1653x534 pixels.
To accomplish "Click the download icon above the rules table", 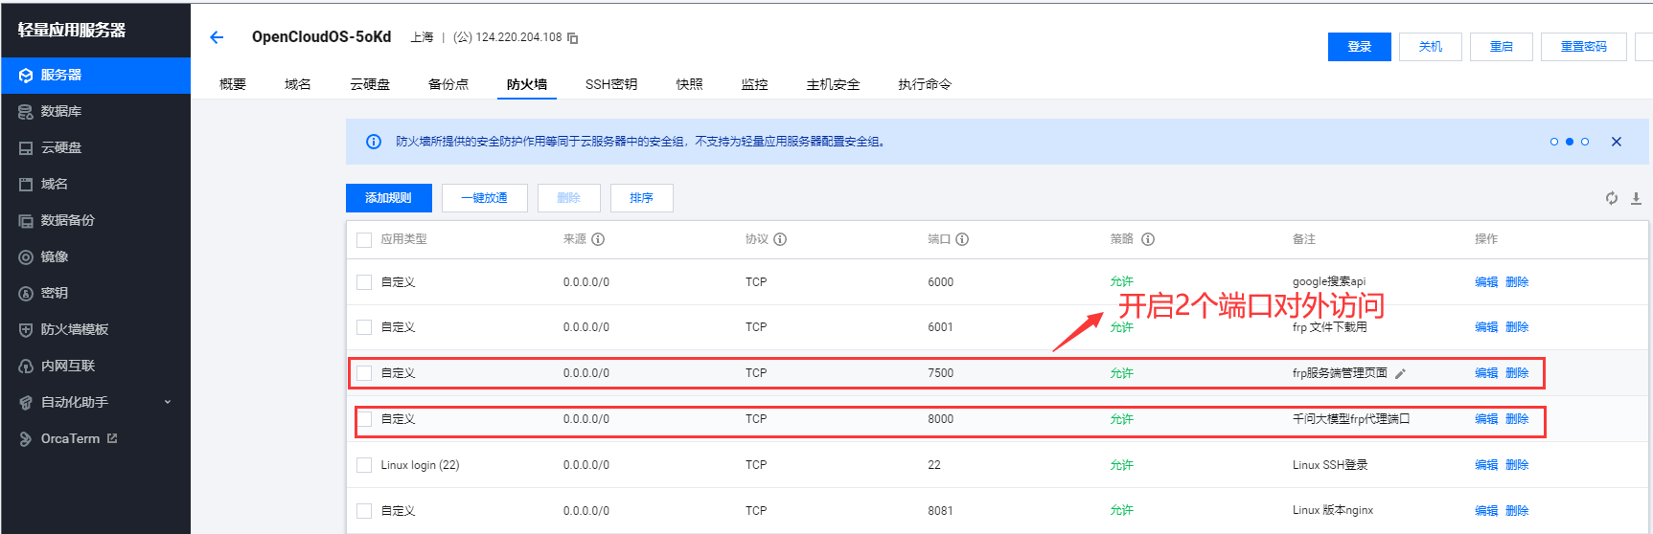I will (1636, 198).
